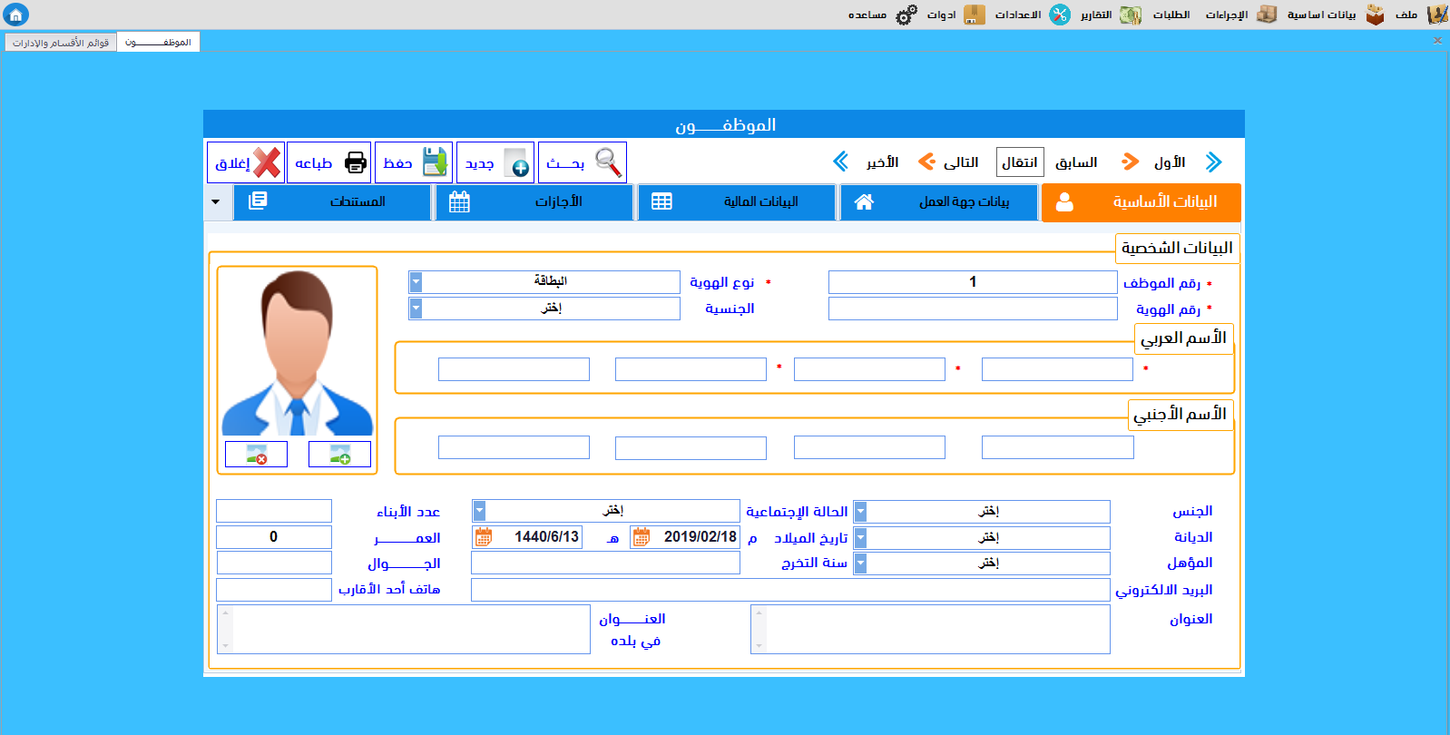Open the البيانات المالية tab
This screenshot has height=735, width=1450.
click(737, 202)
